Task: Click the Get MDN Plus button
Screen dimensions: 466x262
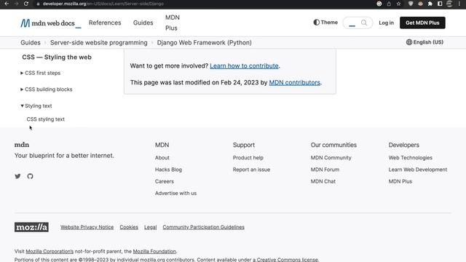Action: (x=422, y=23)
